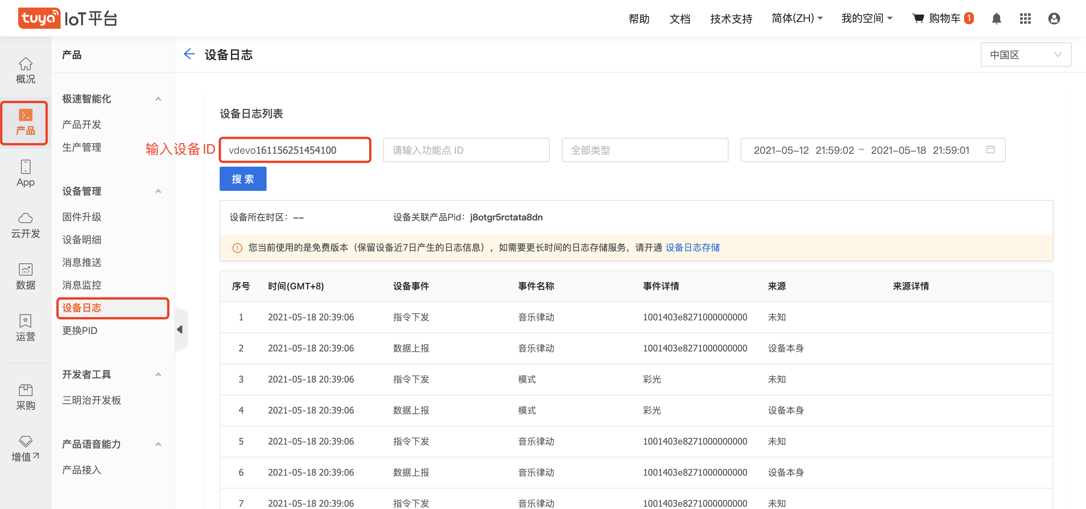1086x509 pixels.
Task: Open the shopping cart (购物车)
Action: point(942,18)
